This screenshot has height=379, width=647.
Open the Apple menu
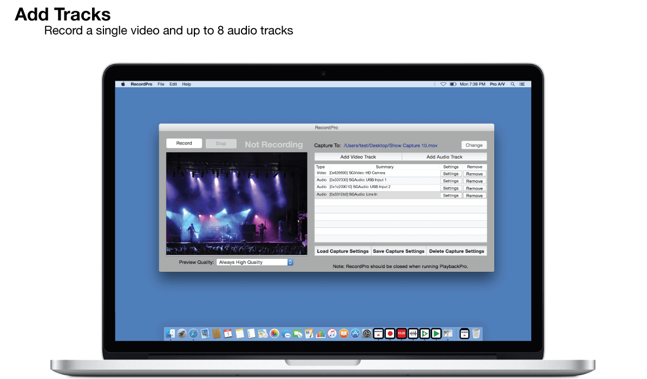point(123,84)
